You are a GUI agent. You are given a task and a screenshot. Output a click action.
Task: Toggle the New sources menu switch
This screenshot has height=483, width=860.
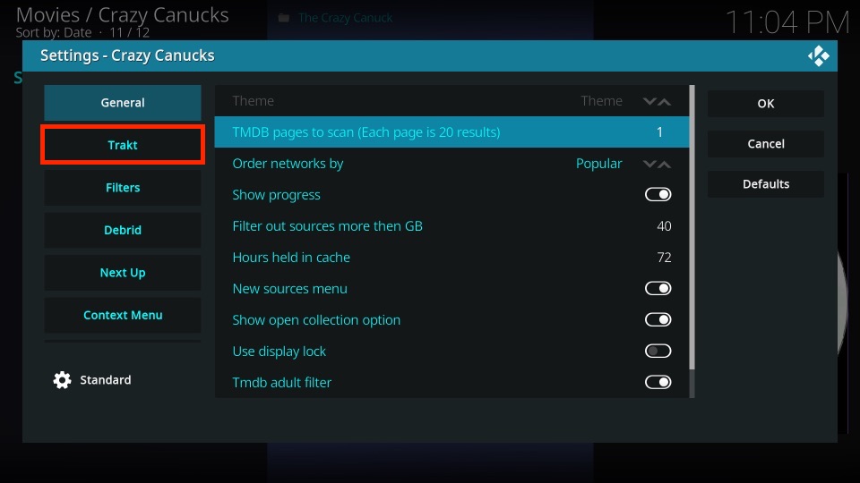pyautogui.click(x=658, y=289)
